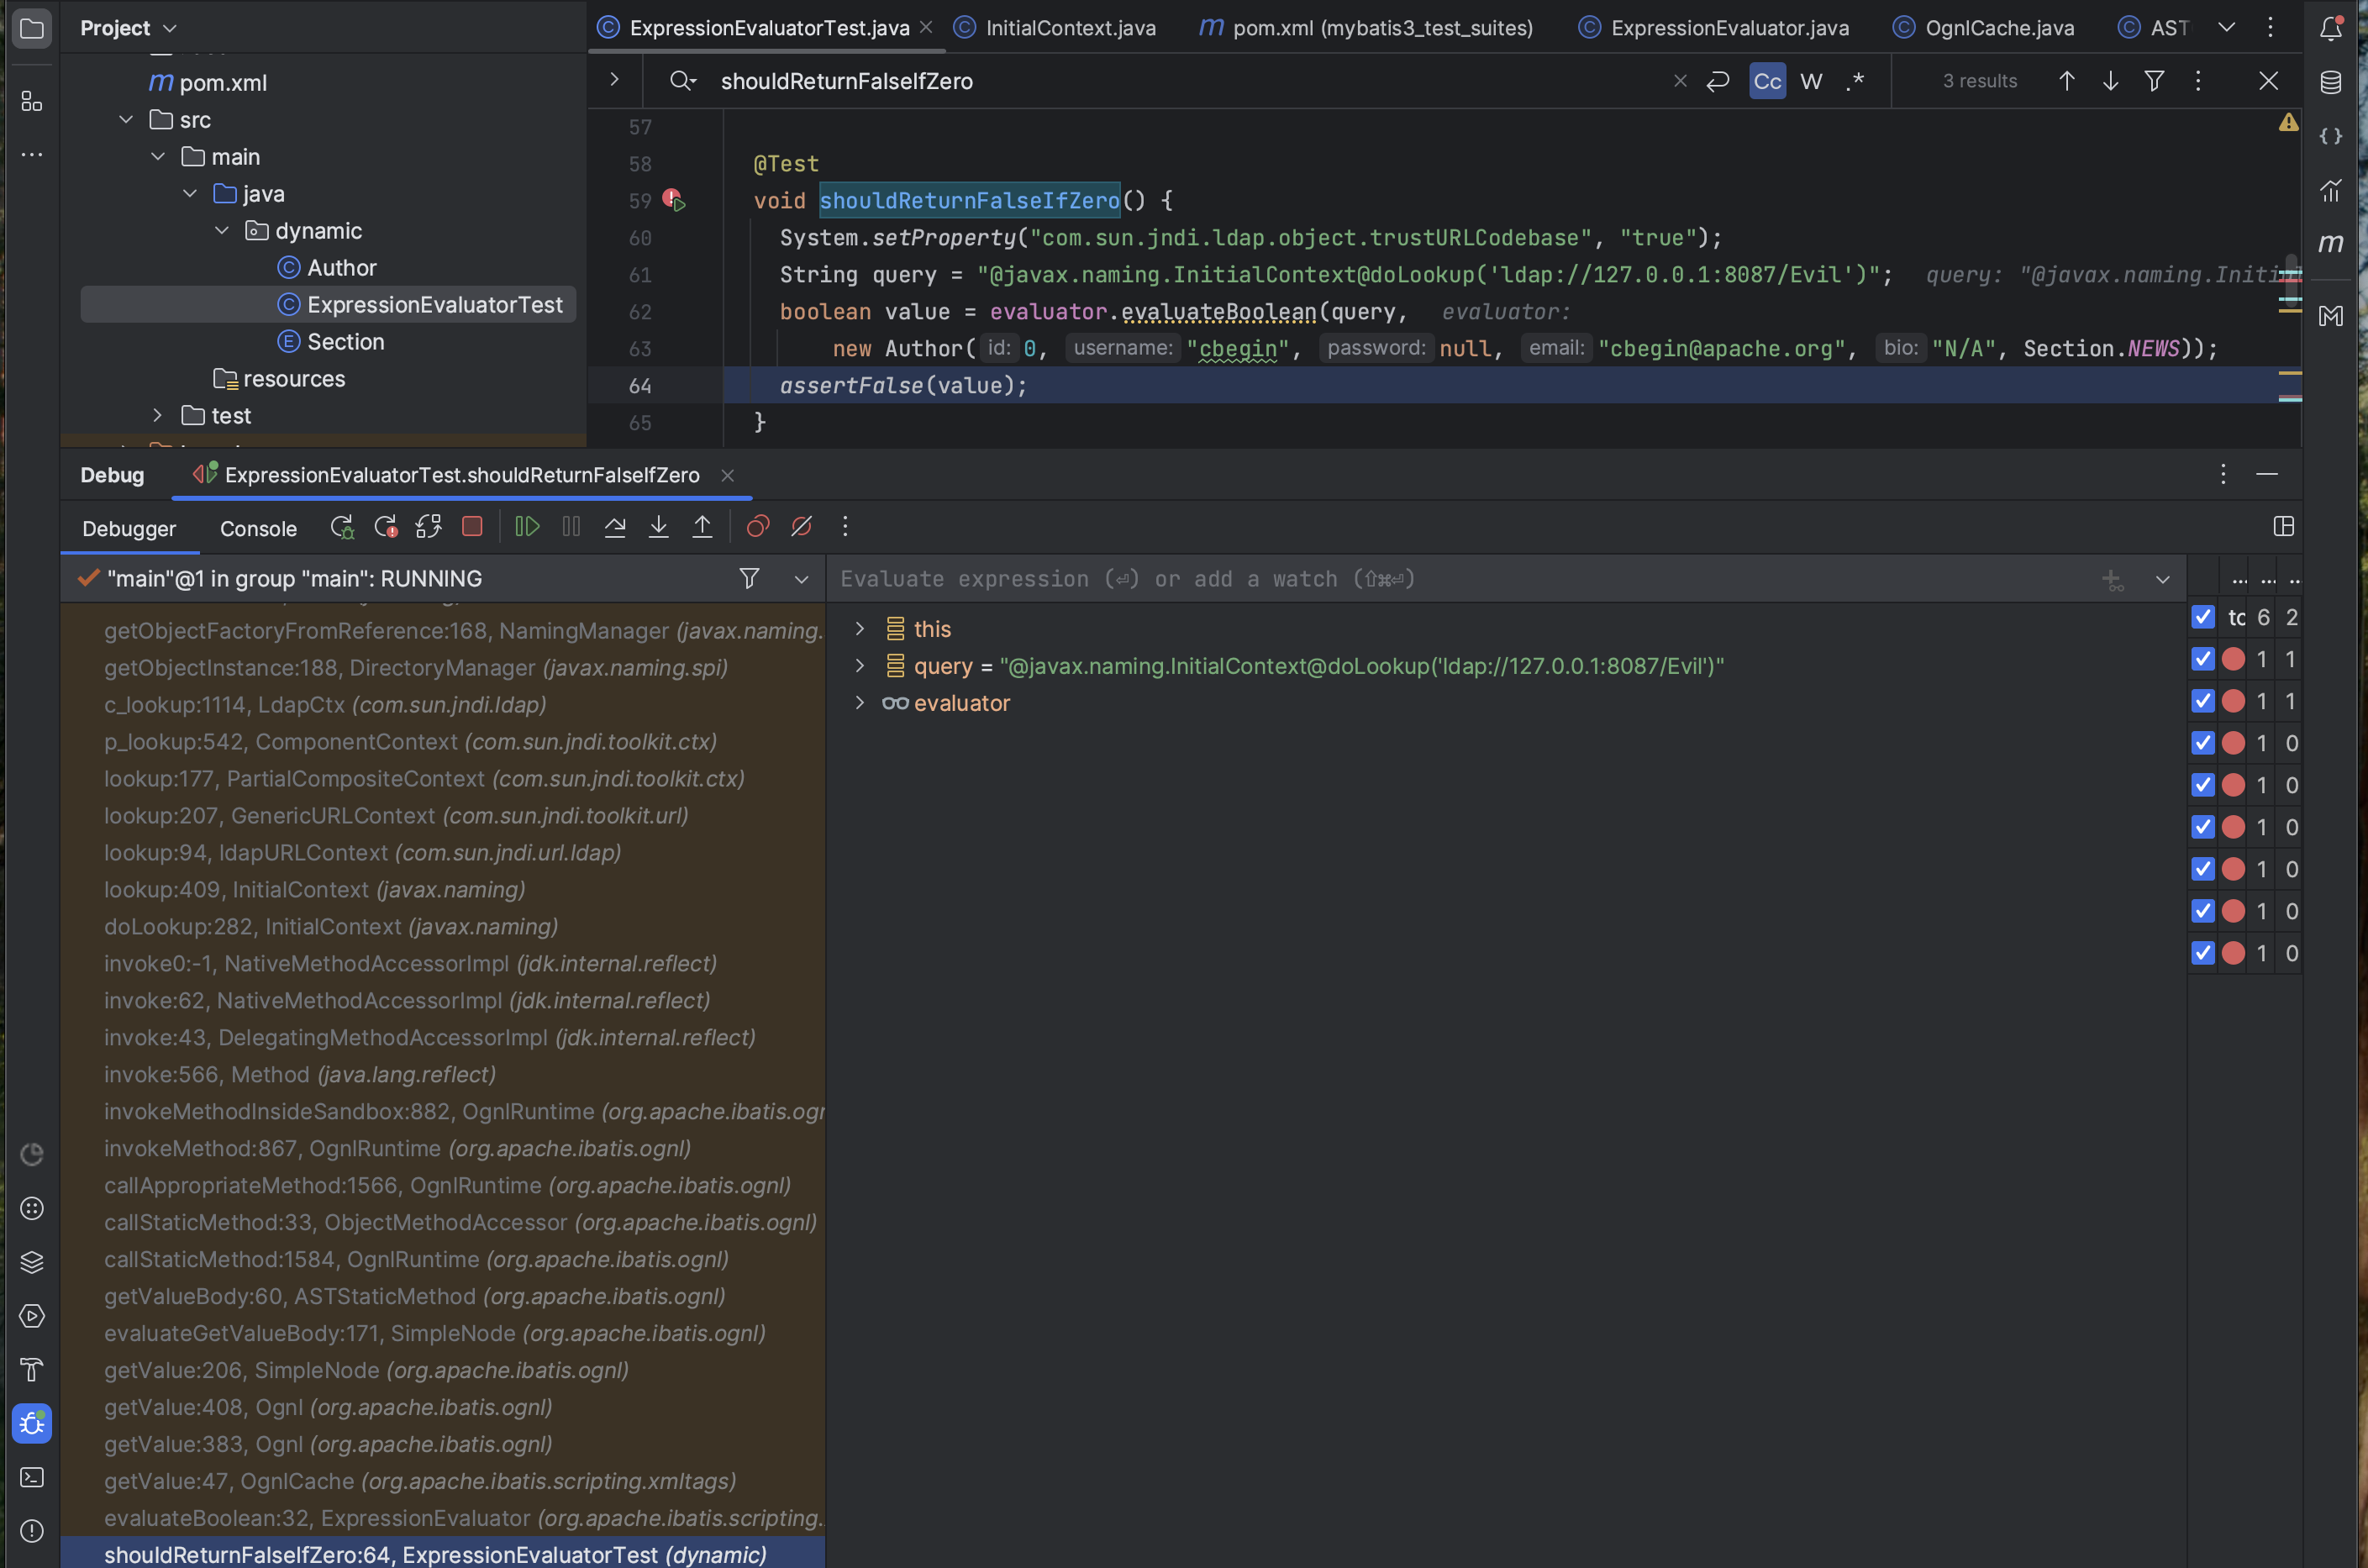Open debugger Layout Settings icon
The height and width of the screenshot is (1568, 2368).
[x=2283, y=527]
